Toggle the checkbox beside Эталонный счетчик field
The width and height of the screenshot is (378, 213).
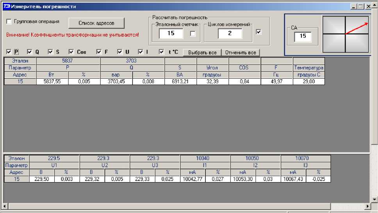[x=193, y=34]
